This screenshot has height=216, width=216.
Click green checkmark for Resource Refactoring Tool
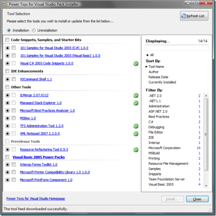point(136,149)
